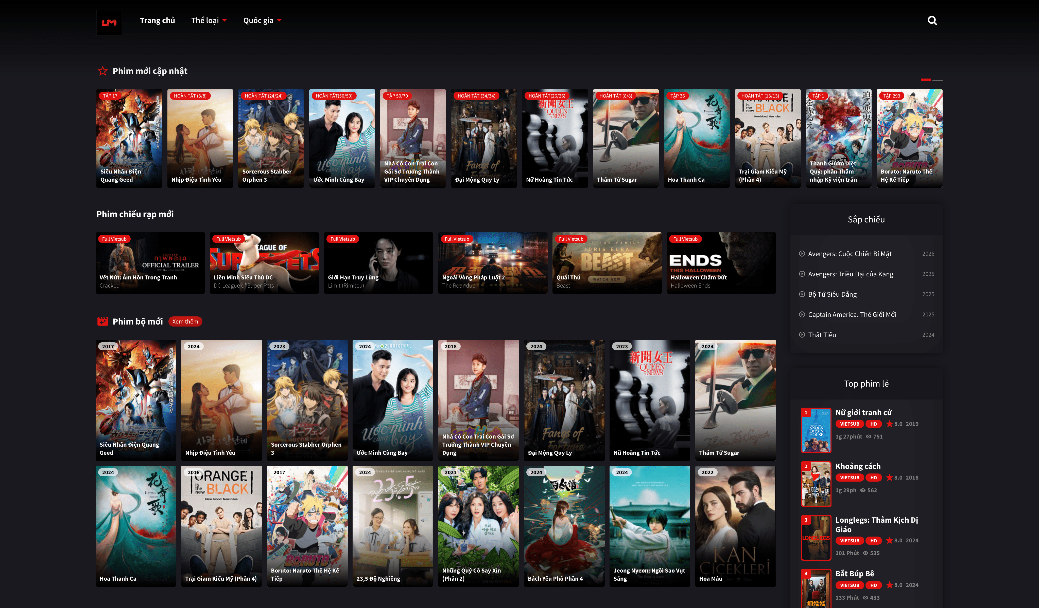Image resolution: width=1039 pixels, height=608 pixels.
Task: Open Bộ Tứ Siêu Đẳng upcoming link
Action: pos(832,294)
